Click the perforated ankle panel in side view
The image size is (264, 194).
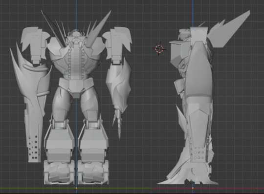pos(198,155)
